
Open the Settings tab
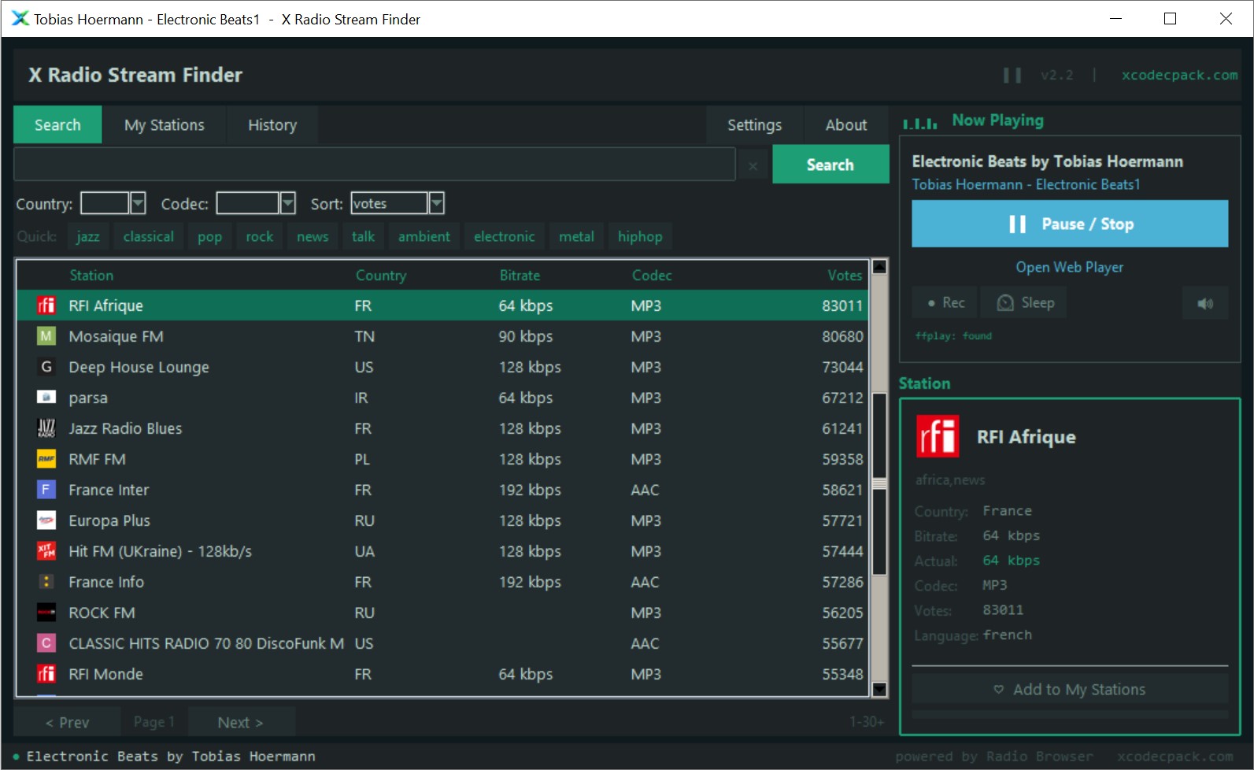point(754,124)
